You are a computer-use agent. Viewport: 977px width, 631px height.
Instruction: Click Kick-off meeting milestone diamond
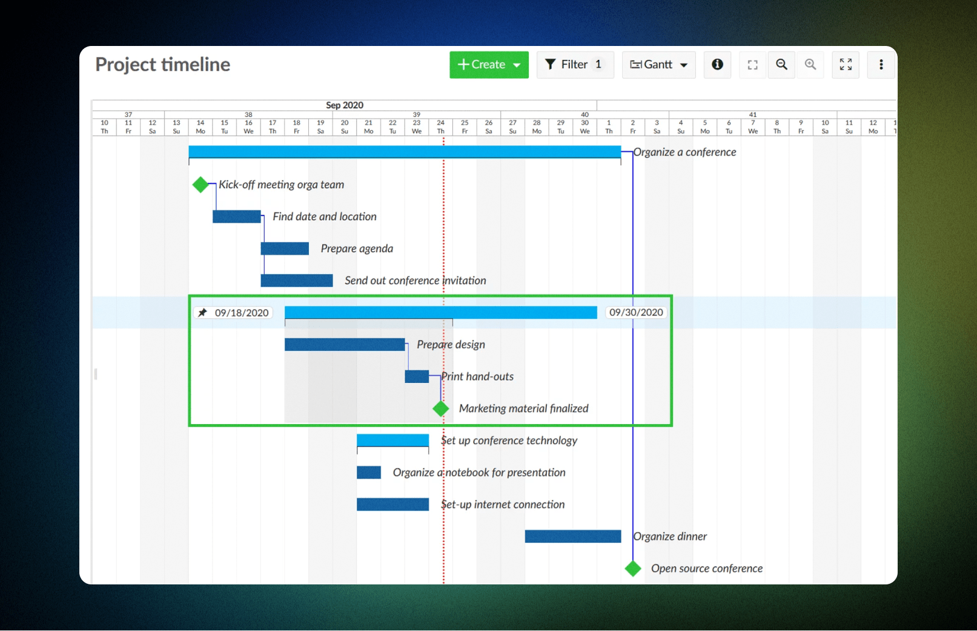[x=200, y=185]
